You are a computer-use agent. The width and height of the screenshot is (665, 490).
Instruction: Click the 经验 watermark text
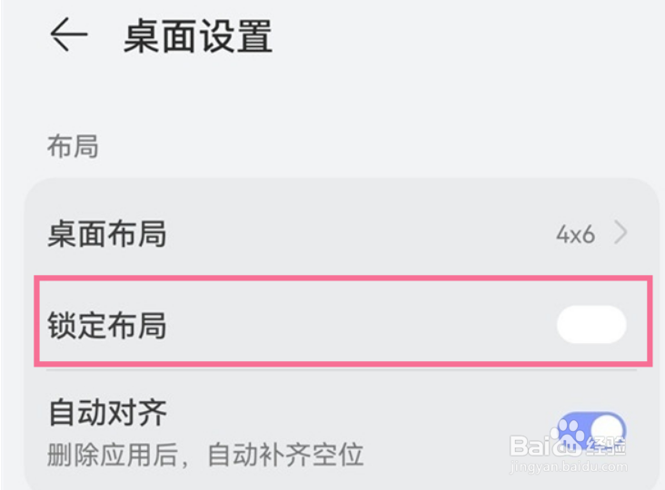point(605,446)
